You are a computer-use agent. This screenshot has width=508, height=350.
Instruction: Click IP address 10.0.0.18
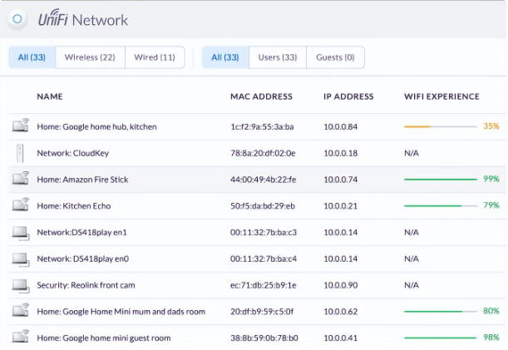341,153
